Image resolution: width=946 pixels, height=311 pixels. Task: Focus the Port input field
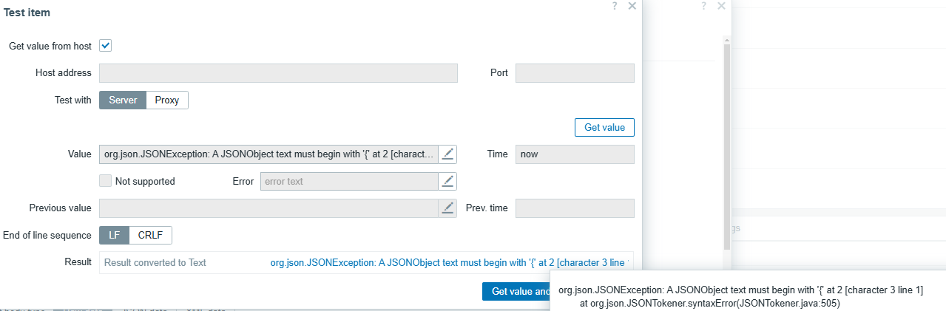pyautogui.click(x=575, y=72)
